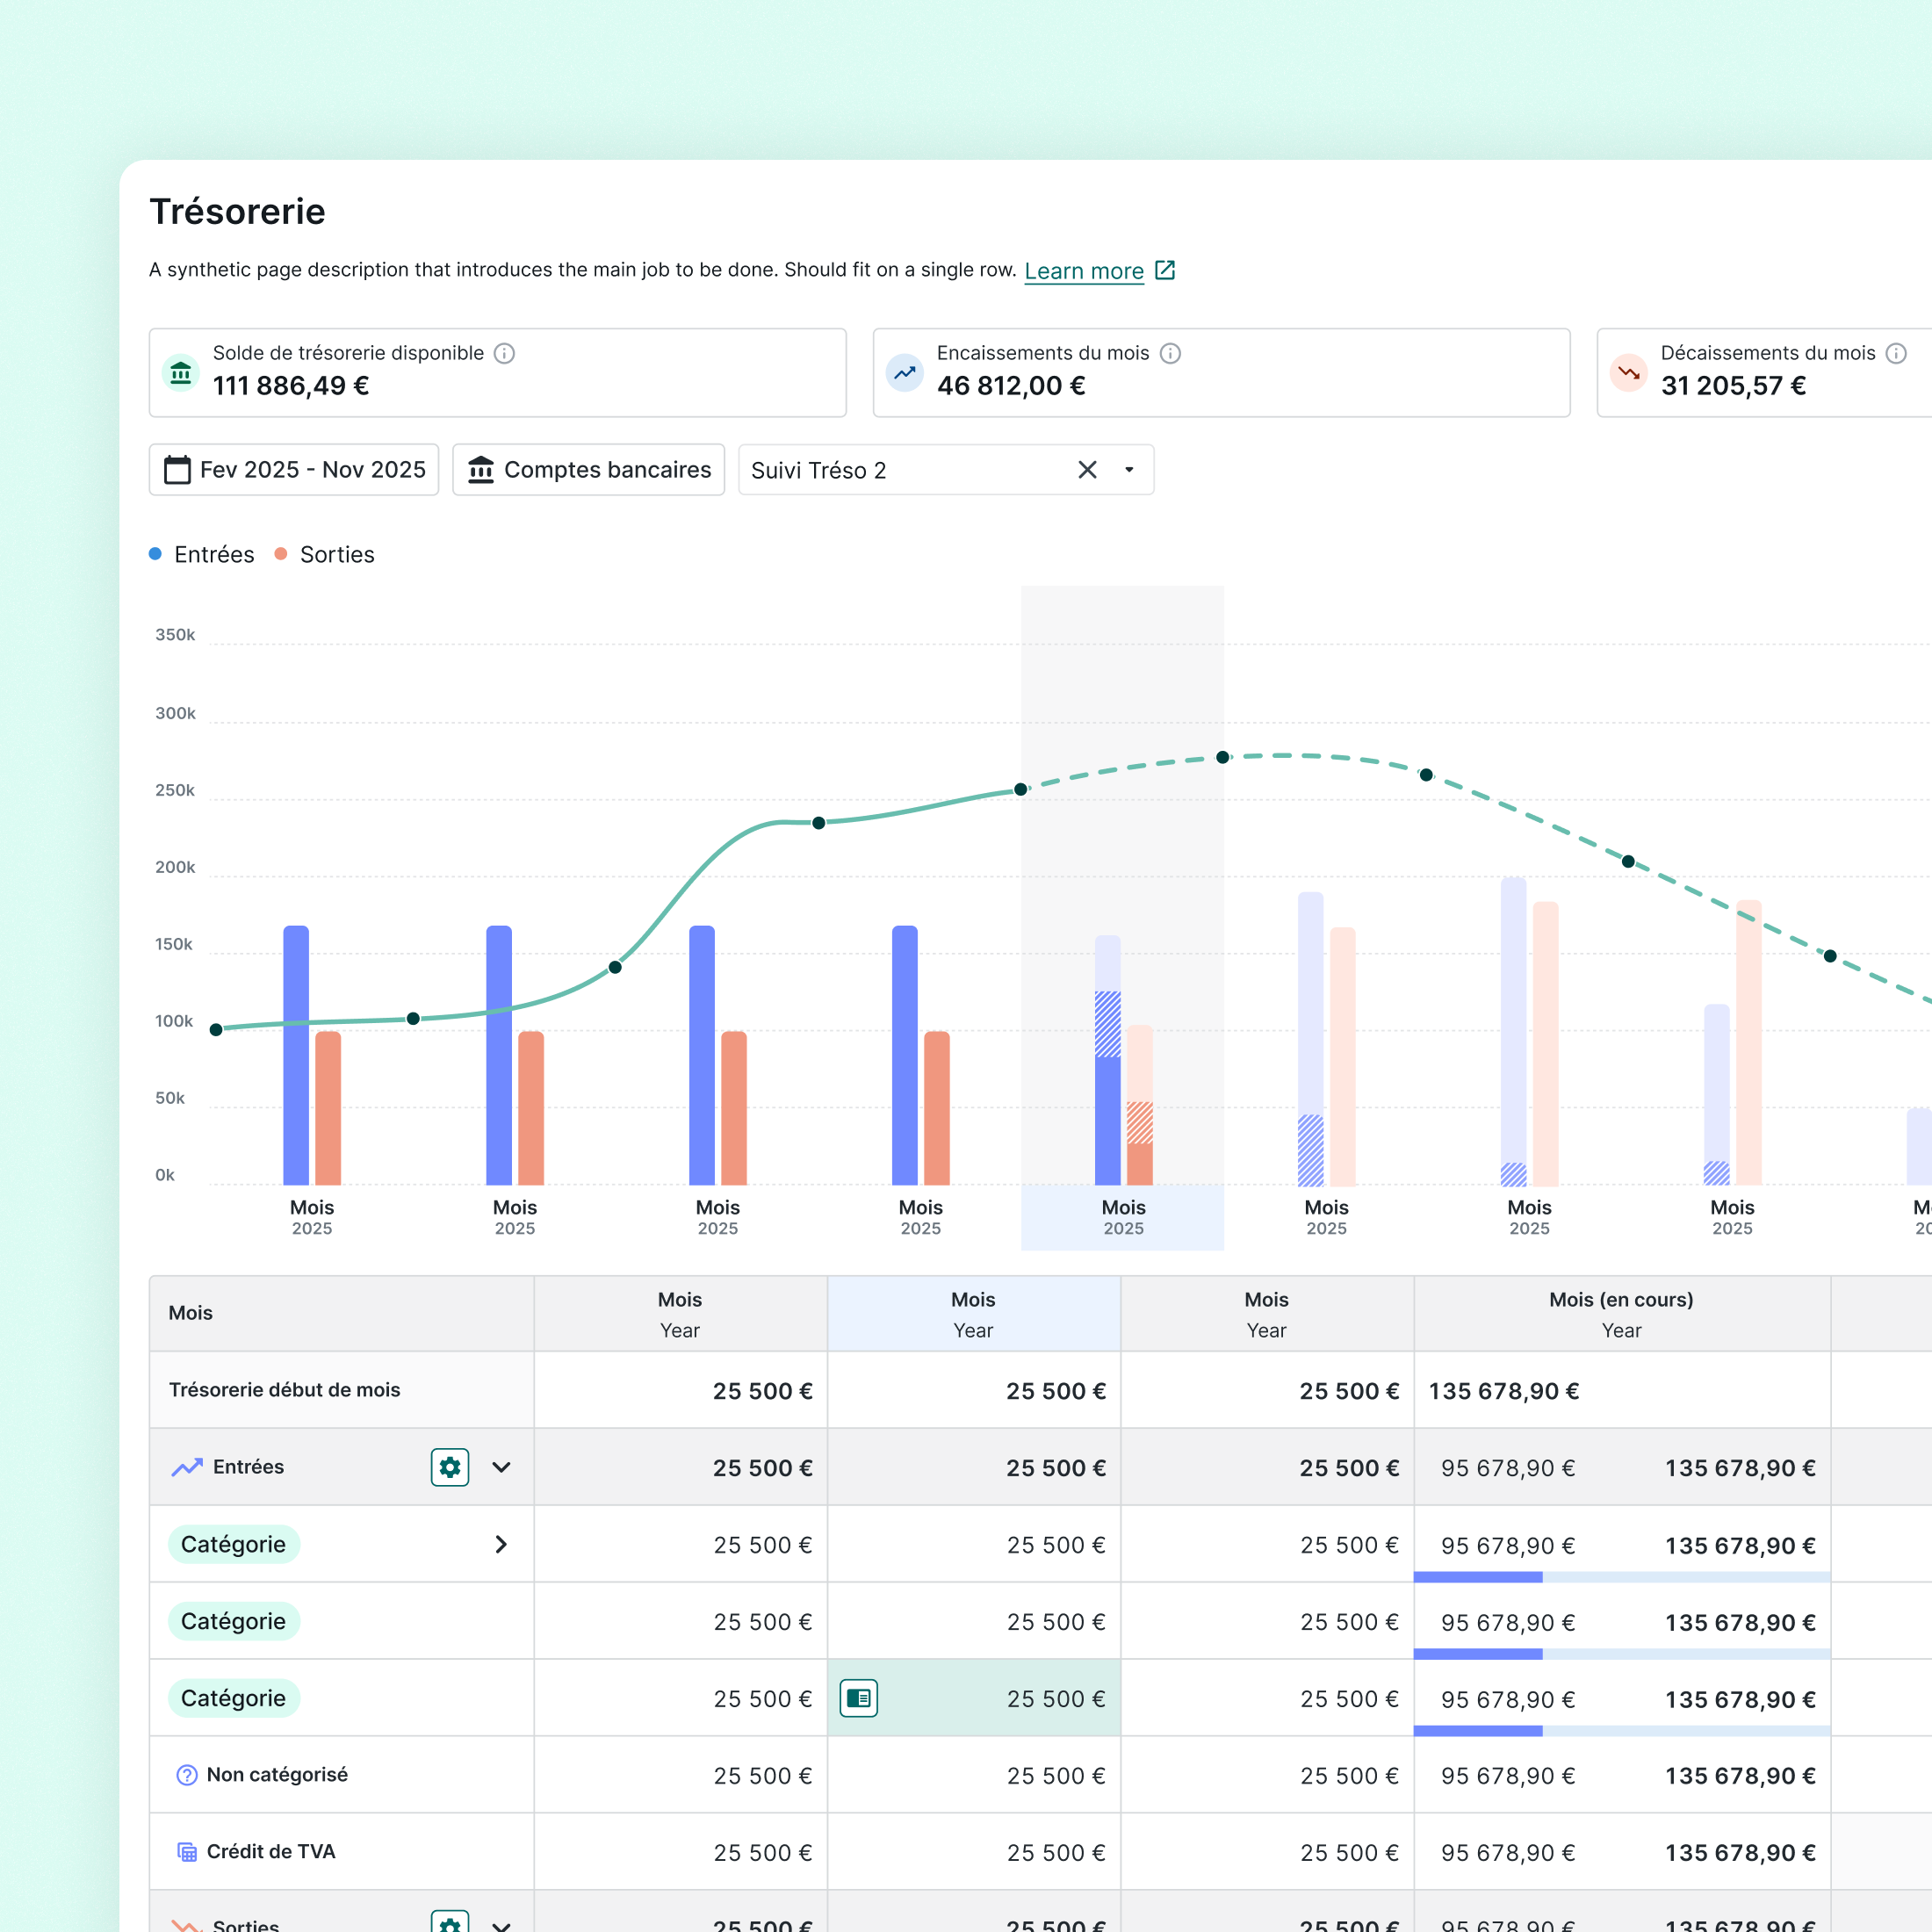1932x1932 pixels.
Task: Collapse the Entrées section chevron
Action: click(x=502, y=1467)
